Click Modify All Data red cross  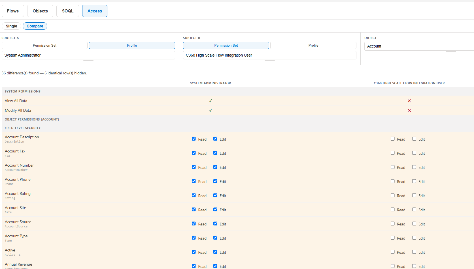click(409, 111)
